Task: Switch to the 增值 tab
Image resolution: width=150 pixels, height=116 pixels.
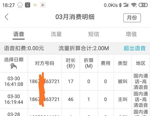Action: tap(131, 34)
